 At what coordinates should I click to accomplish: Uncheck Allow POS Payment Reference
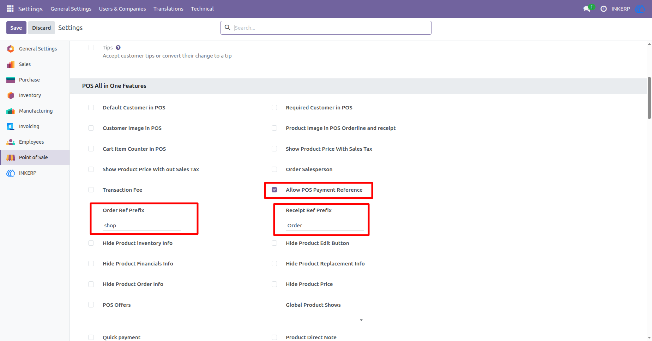click(274, 190)
